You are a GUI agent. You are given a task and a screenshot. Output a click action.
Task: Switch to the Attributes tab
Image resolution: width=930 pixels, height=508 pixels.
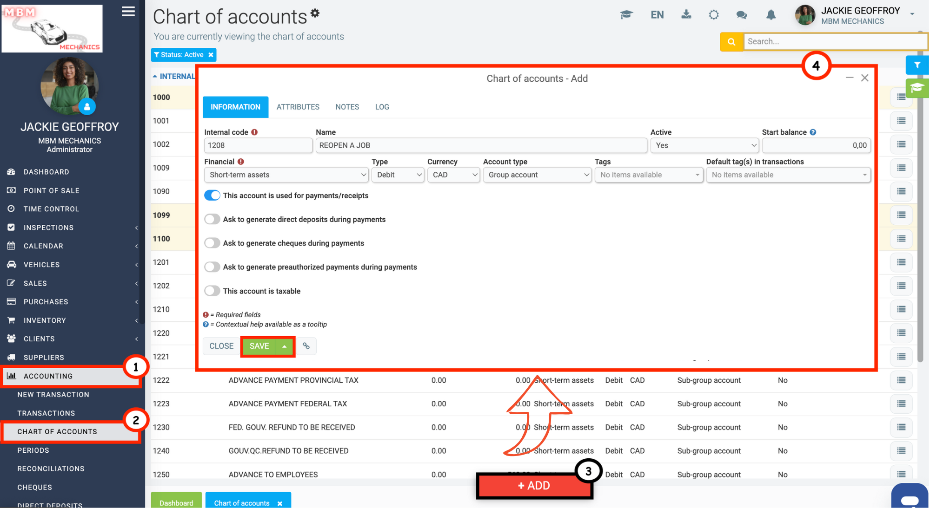(x=298, y=107)
